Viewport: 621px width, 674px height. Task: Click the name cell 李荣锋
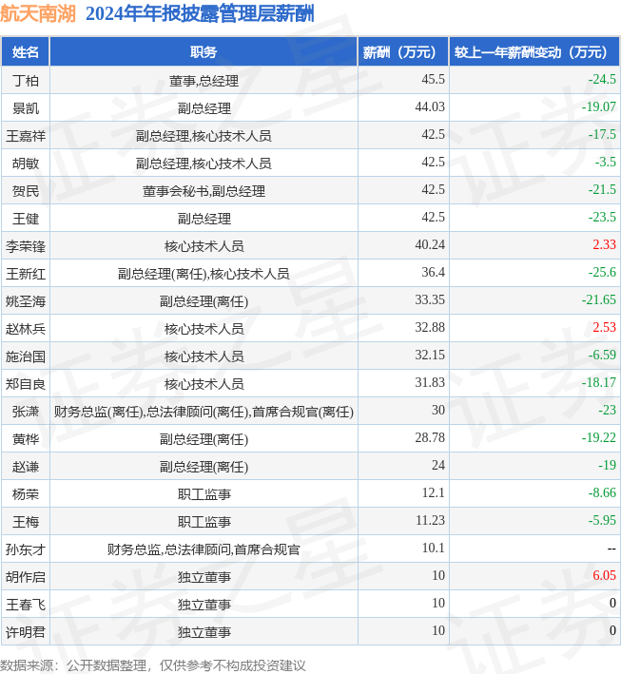point(26,246)
